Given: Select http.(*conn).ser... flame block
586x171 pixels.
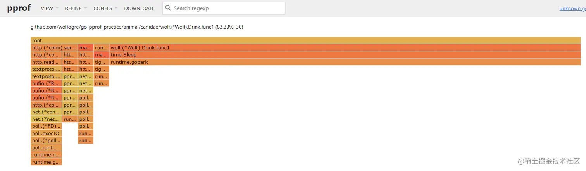Looking at the screenshot, I should 54,48.
